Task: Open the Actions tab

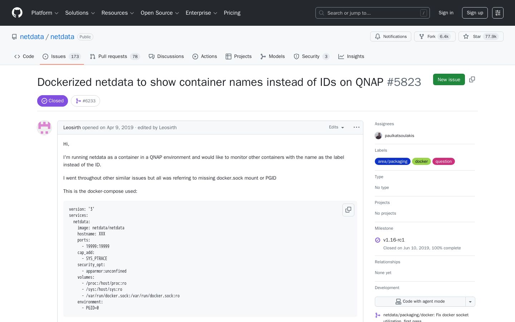Action: click(205, 57)
